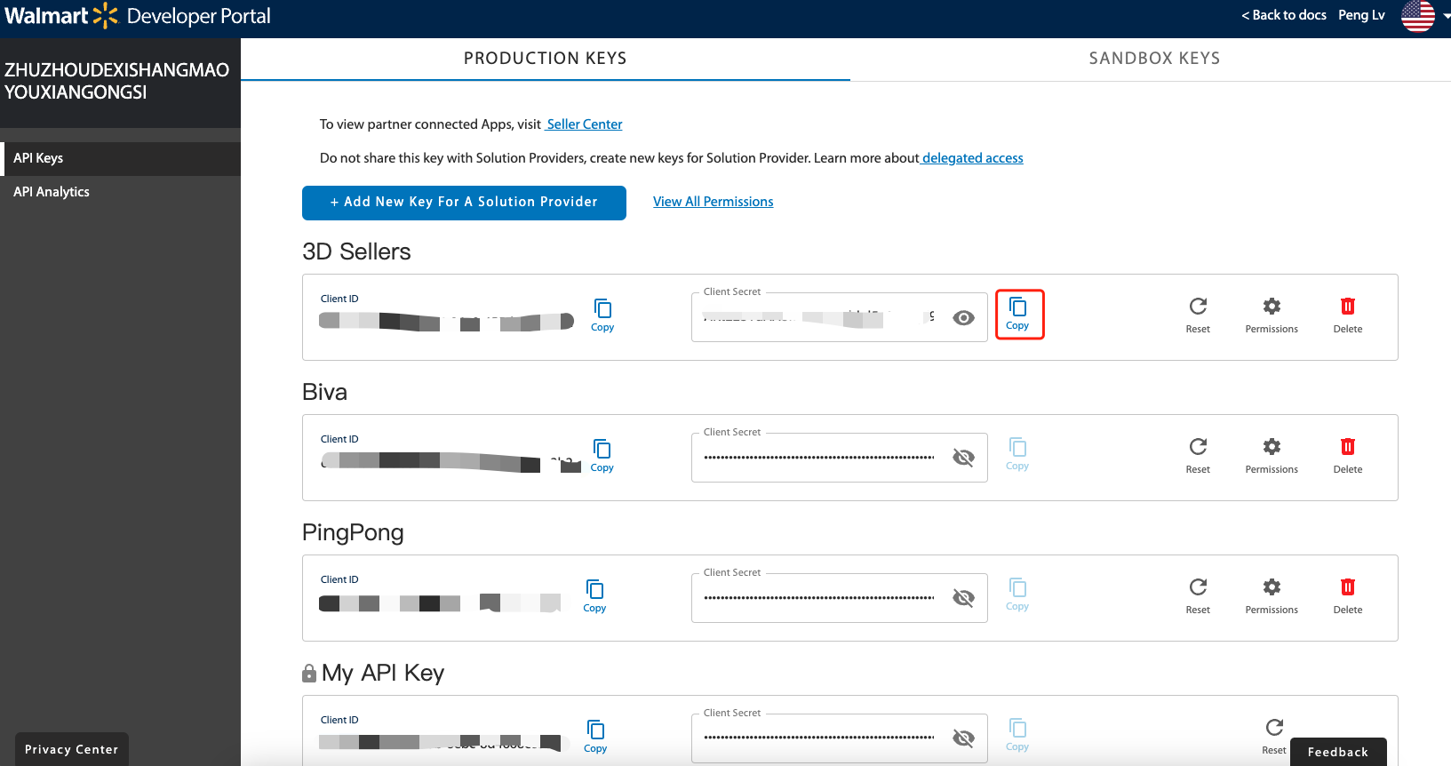Open API Analytics in the sidebar

[x=121, y=192]
